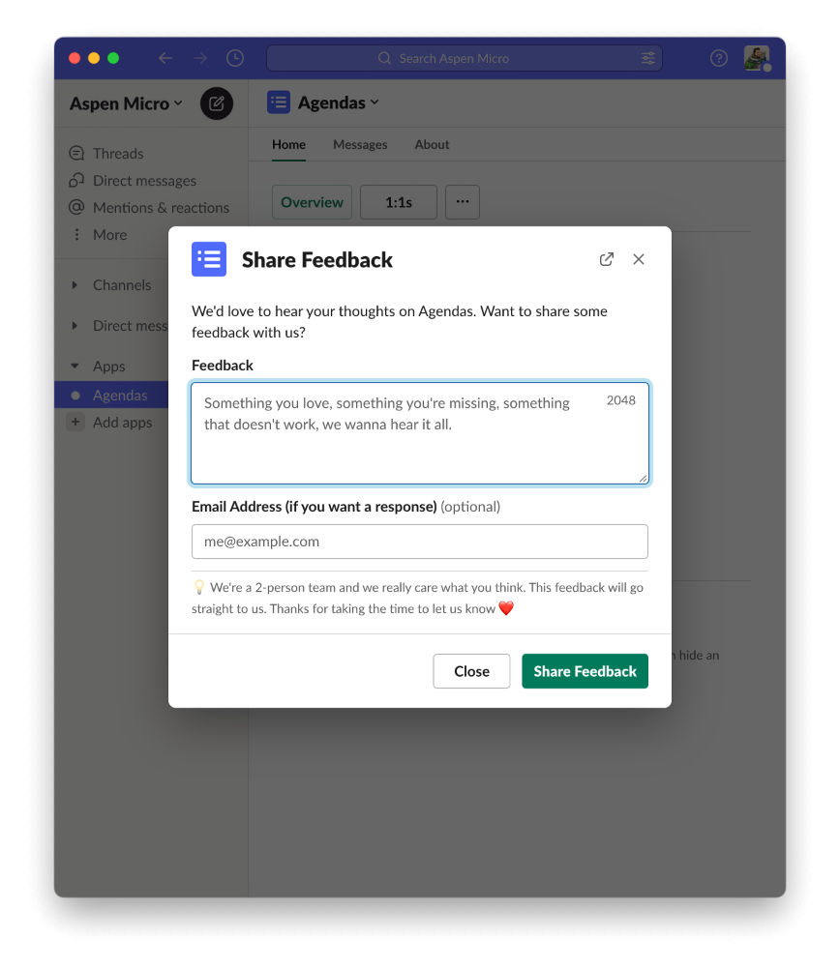This screenshot has height=969, width=840.
Task: Click the user profile avatar
Action: point(756,58)
